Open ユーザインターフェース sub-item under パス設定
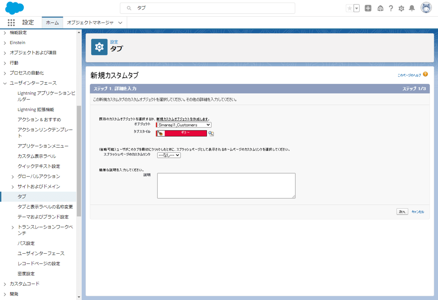 pyautogui.click(x=41, y=253)
